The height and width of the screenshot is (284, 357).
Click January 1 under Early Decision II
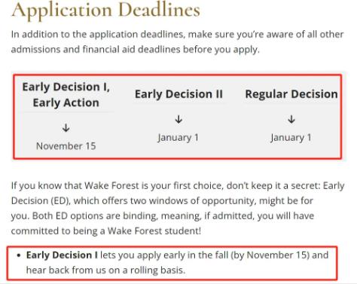178,138
